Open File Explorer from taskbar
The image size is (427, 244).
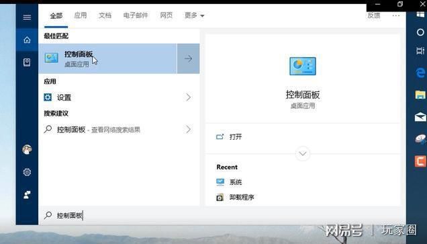click(x=420, y=95)
